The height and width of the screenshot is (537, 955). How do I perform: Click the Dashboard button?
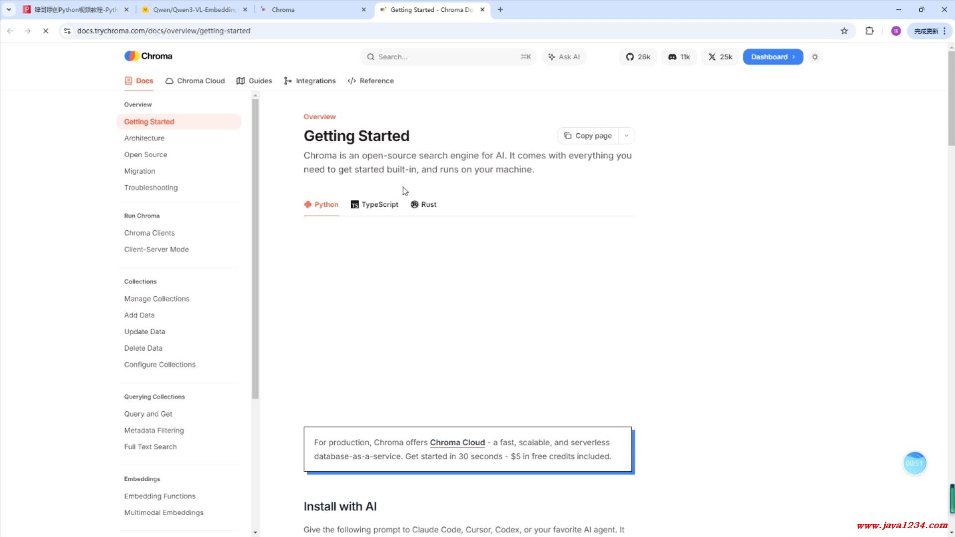772,57
